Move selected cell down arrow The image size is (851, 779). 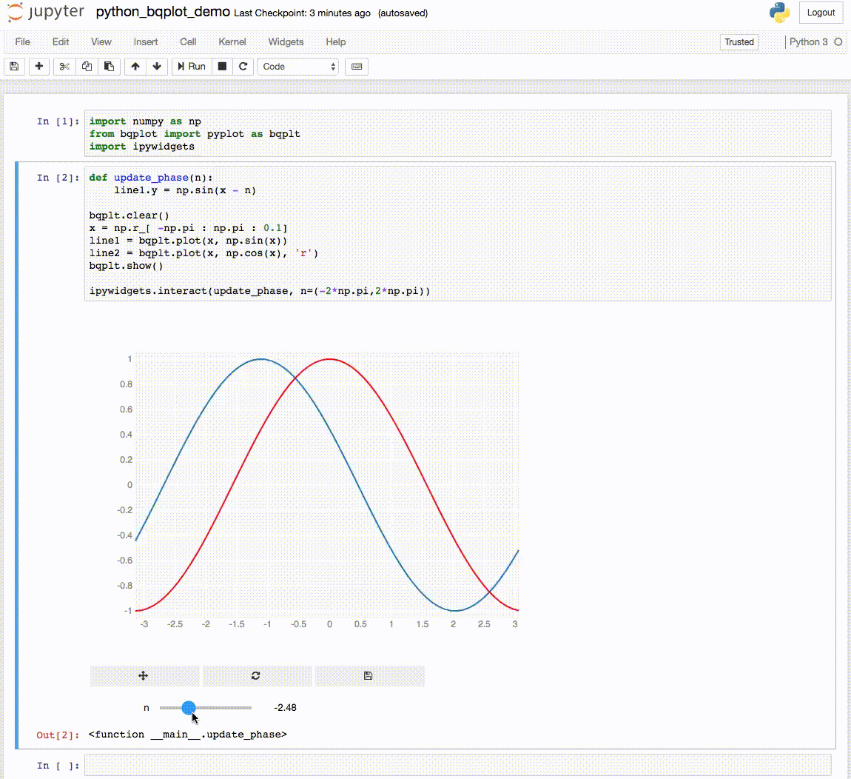pyautogui.click(x=157, y=67)
